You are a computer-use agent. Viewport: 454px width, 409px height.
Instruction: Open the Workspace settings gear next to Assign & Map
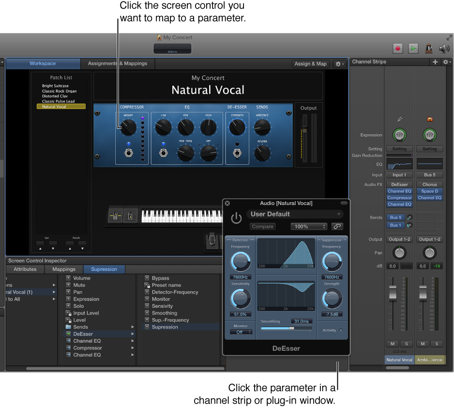[339, 63]
